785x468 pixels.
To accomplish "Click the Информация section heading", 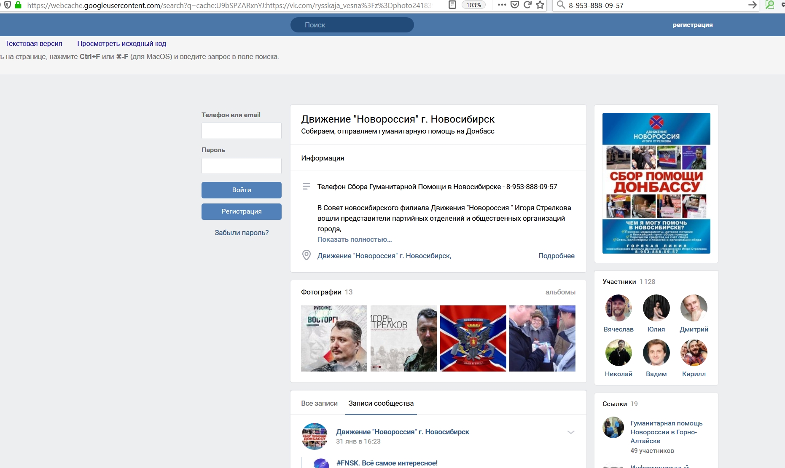I will [x=323, y=158].
